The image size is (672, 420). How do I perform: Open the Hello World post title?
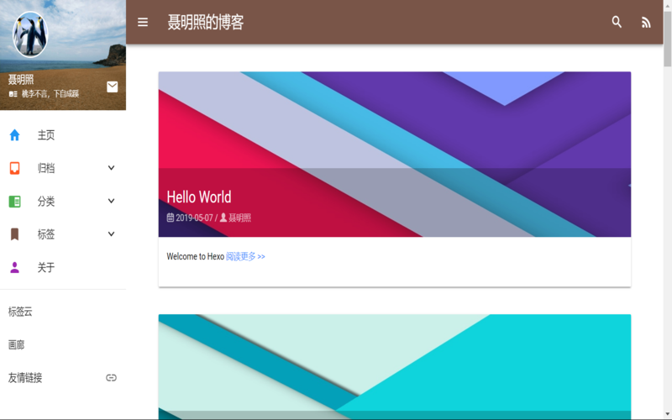click(199, 197)
